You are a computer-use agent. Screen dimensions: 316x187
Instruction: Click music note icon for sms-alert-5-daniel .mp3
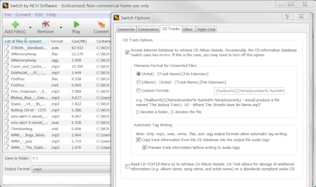pyautogui.click(x=7, y=116)
